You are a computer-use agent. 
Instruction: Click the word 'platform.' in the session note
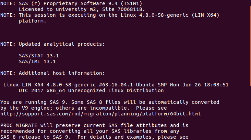click(32, 21)
